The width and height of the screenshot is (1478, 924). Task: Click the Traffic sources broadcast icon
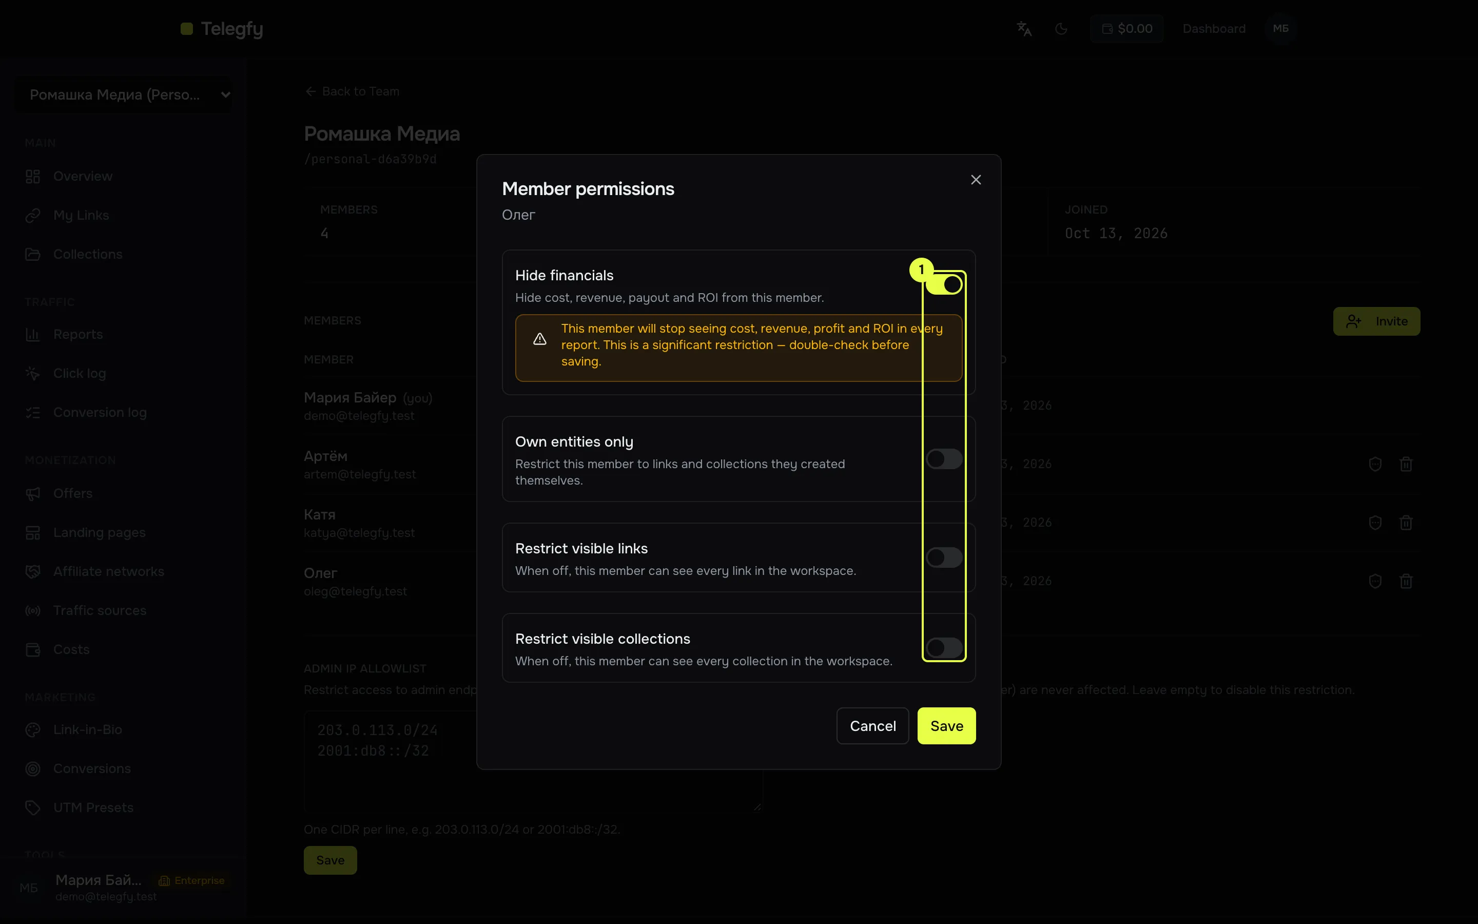(x=33, y=610)
